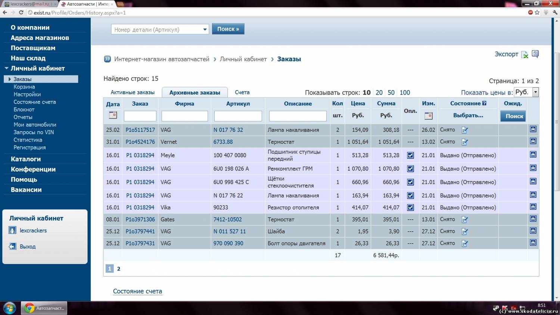This screenshot has height=315, width=560.
Task: Switch to the Активные заказы tab
Action: pyautogui.click(x=132, y=92)
